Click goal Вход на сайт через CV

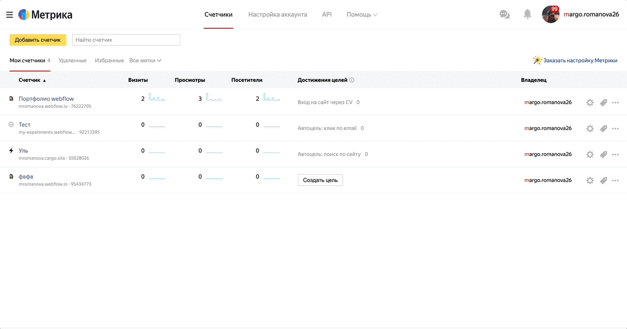click(x=325, y=102)
